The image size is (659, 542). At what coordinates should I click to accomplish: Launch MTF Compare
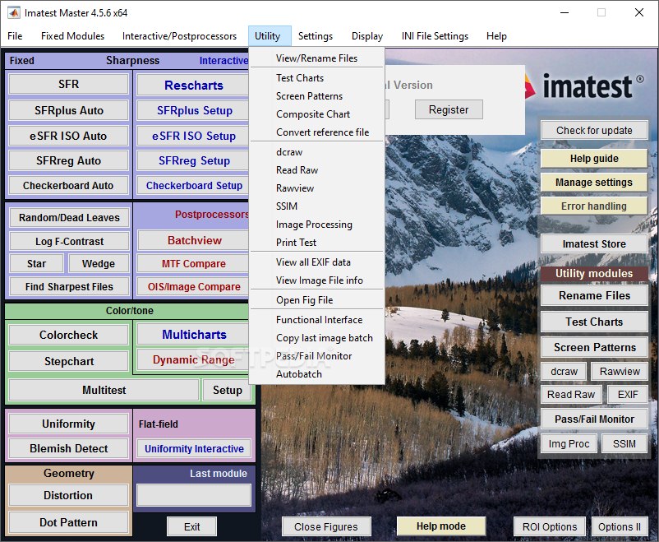pyautogui.click(x=193, y=264)
